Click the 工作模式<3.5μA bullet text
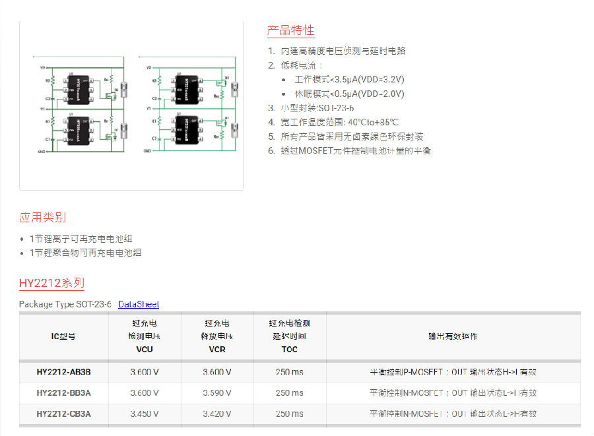The width and height of the screenshot is (594, 436). point(349,79)
